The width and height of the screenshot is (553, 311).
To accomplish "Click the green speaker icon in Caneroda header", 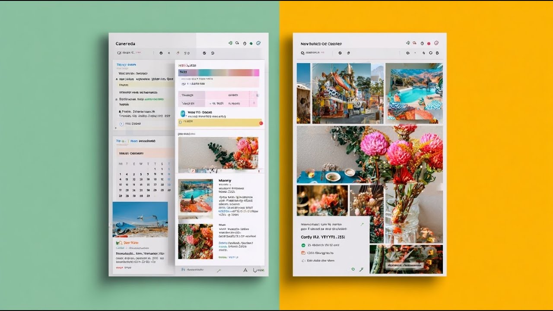I will pyautogui.click(x=230, y=43).
